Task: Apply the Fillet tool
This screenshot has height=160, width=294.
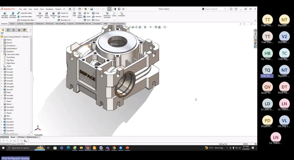Action: click(74, 14)
